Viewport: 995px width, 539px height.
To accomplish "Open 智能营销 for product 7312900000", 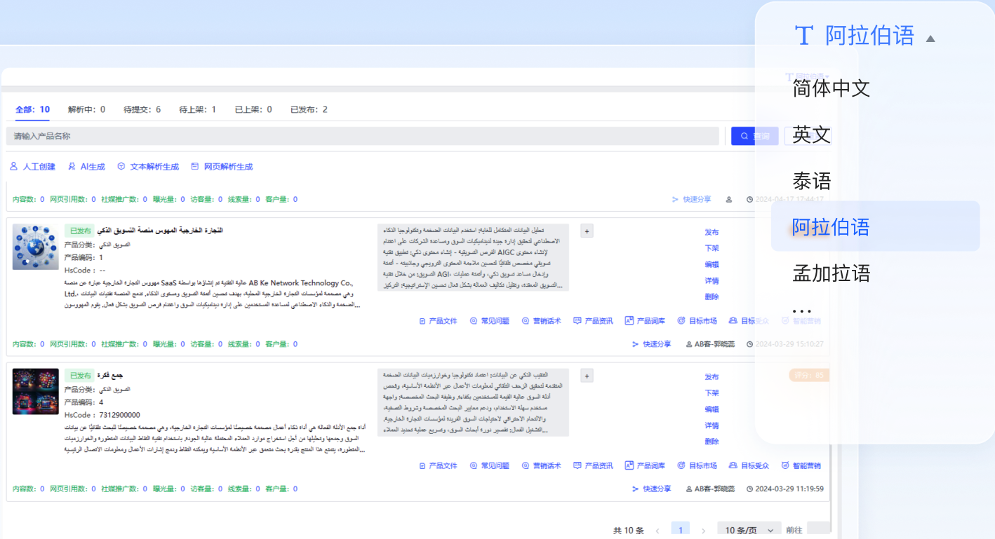I will click(801, 465).
